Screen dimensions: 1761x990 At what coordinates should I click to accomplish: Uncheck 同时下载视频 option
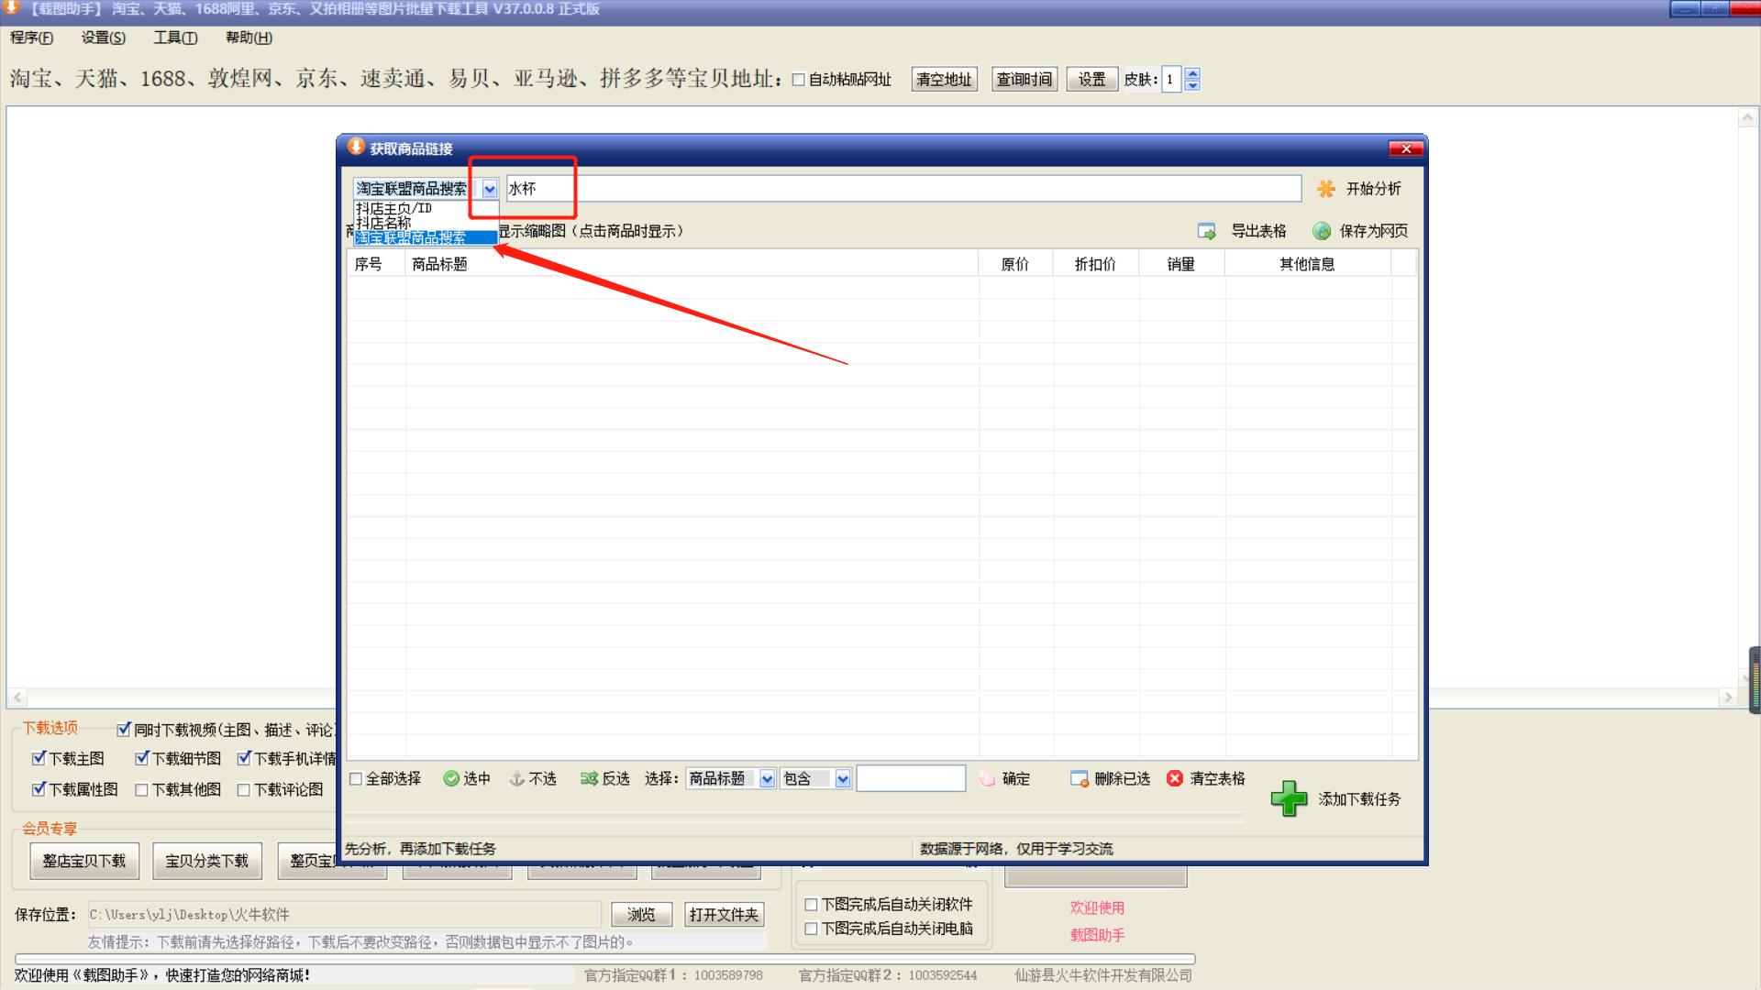[124, 730]
